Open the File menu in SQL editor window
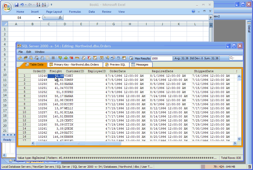The height and width of the screenshot is (170, 253). click(x=21, y=52)
